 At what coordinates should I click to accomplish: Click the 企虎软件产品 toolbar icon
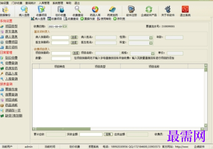click(x=149, y=11)
